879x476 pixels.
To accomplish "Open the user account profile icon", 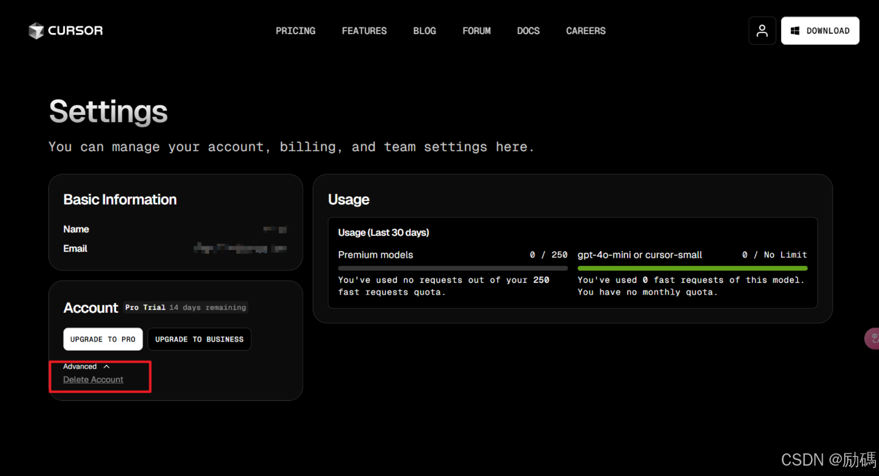I will coord(762,31).
